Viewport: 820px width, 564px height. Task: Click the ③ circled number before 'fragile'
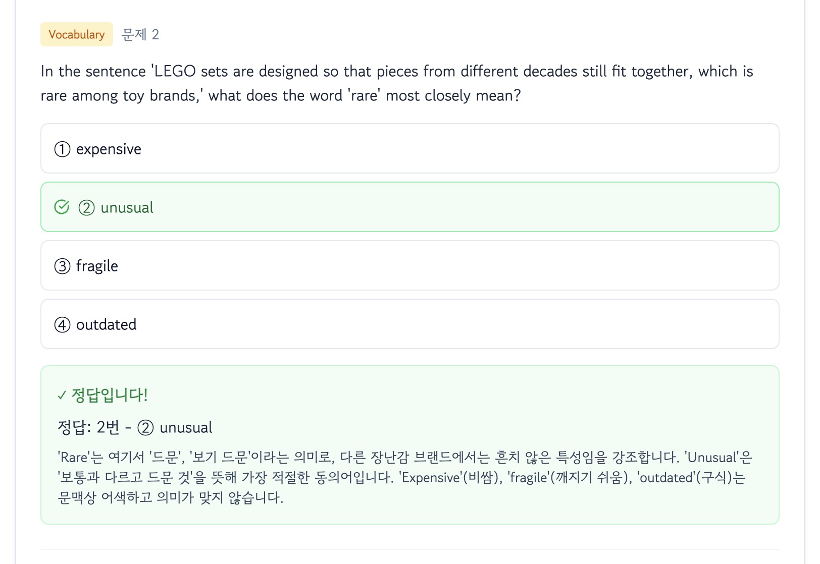click(x=62, y=266)
